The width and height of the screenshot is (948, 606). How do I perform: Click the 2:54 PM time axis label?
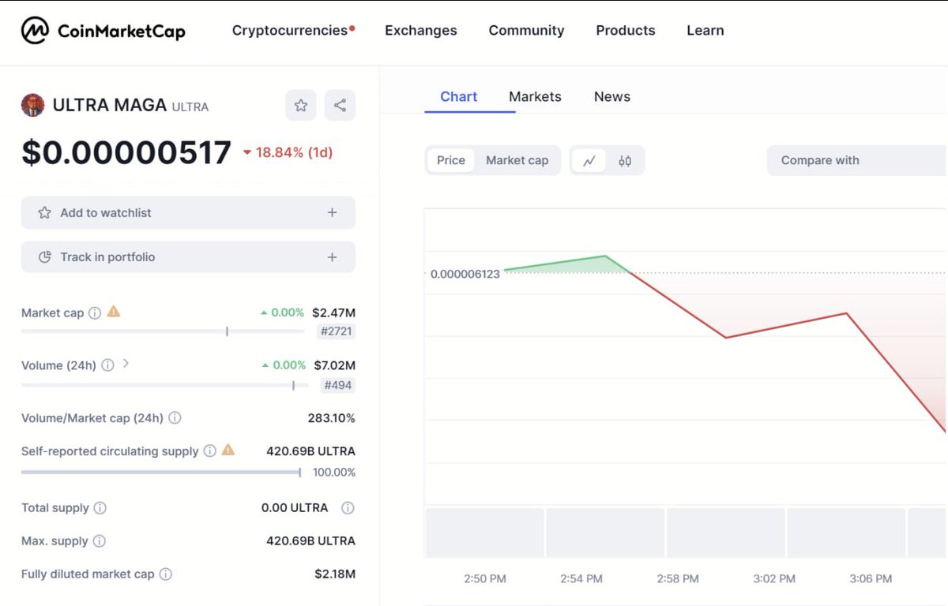pyautogui.click(x=581, y=578)
